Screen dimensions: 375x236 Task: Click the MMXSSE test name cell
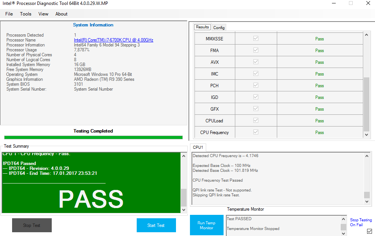[215, 39]
